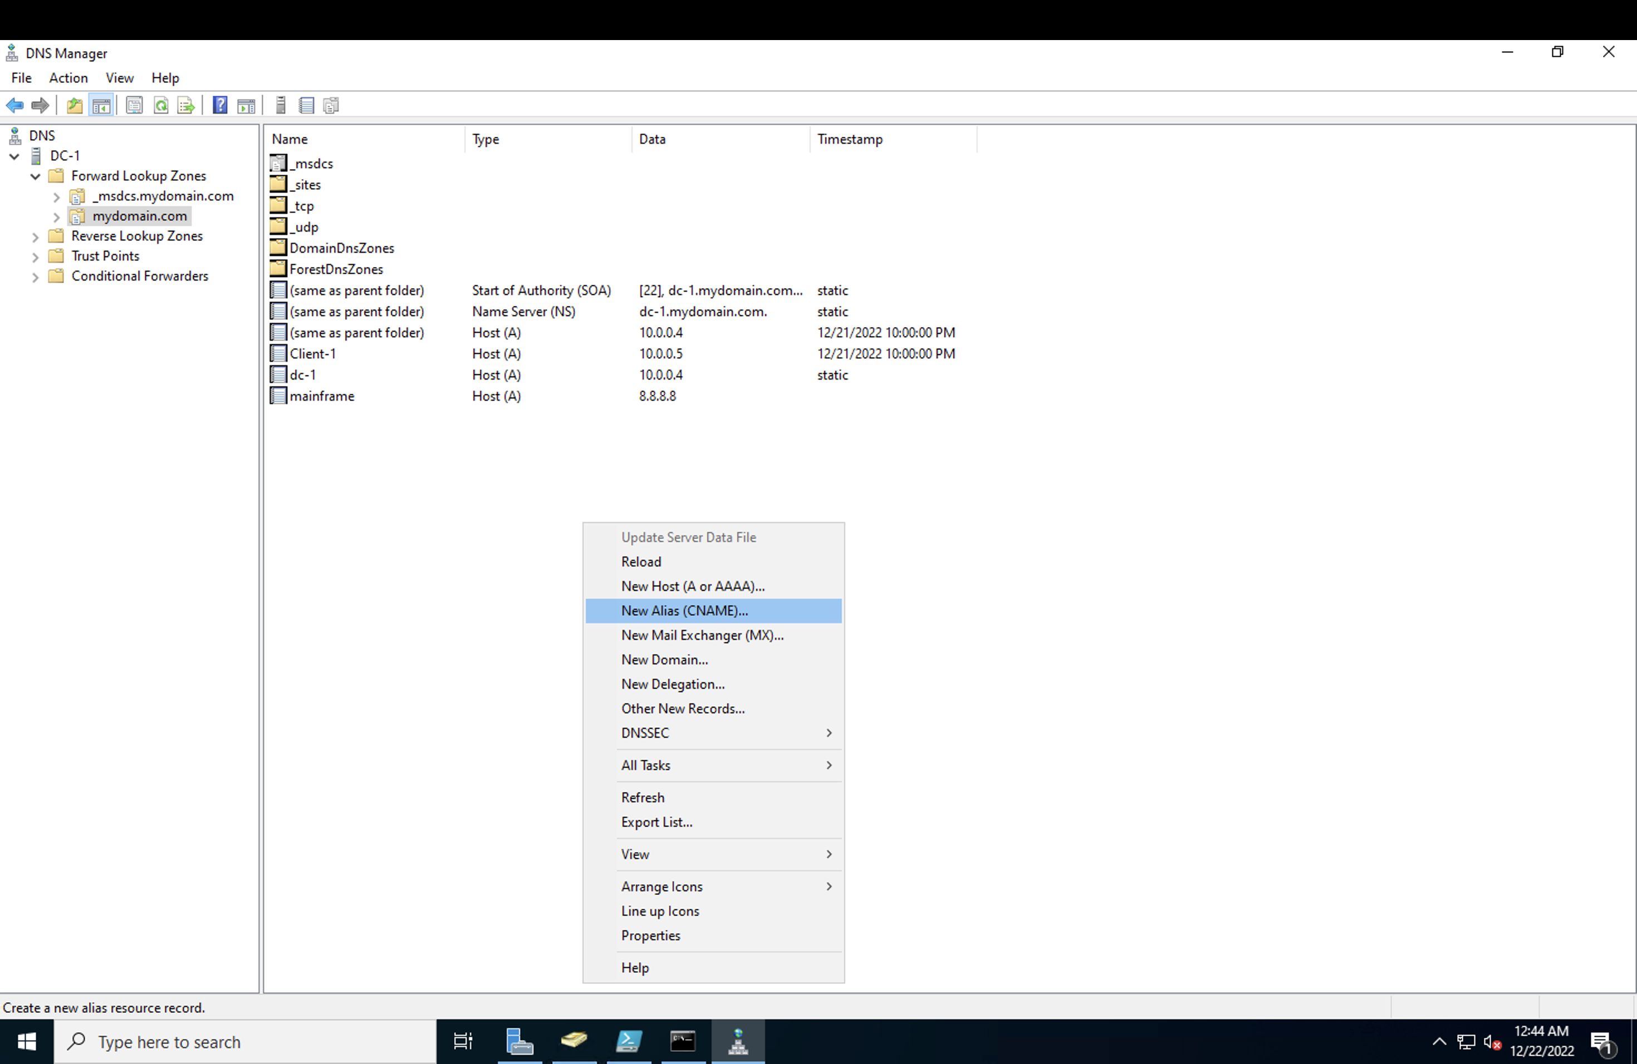Click the Up one level folder icon
Image resolution: width=1637 pixels, height=1064 pixels.
74,105
